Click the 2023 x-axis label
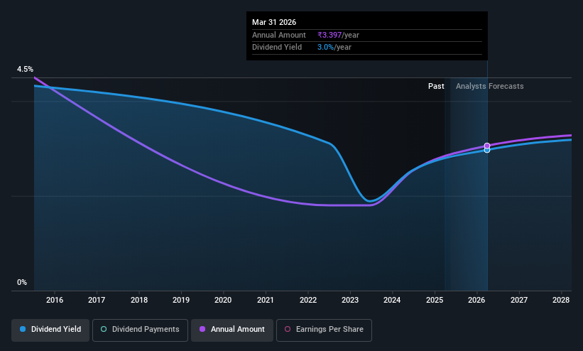Image resolution: width=583 pixels, height=351 pixels. click(x=350, y=300)
